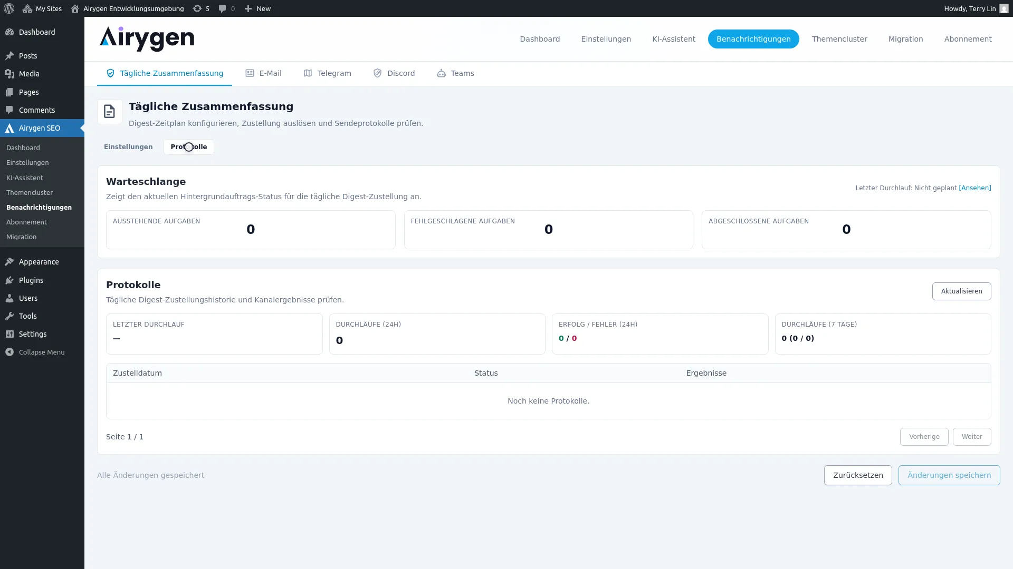Click the shield icon on Tägliche Zusammenfassung
Image resolution: width=1013 pixels, height=569 pixels.
pyautogui.click(x=110, y=73)
